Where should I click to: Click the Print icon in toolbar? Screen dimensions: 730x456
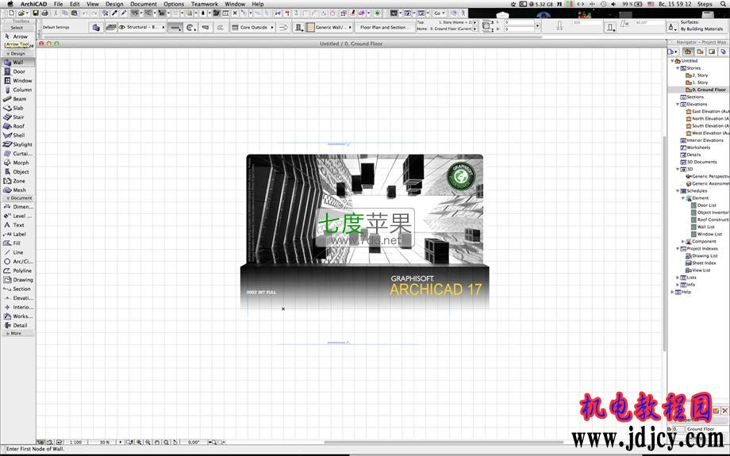coord(44,13)
